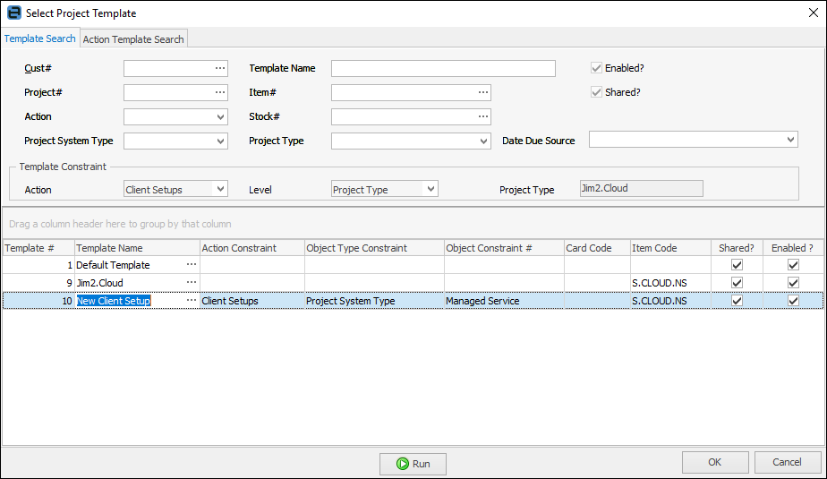Click the Run button
The height and width of the screenshot is (479, 827).
tap(413, 464)
